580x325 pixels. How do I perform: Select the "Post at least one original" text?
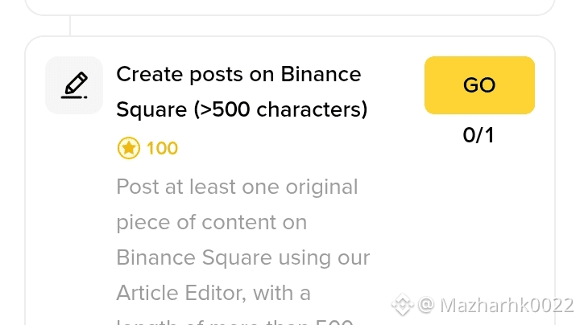237,187
